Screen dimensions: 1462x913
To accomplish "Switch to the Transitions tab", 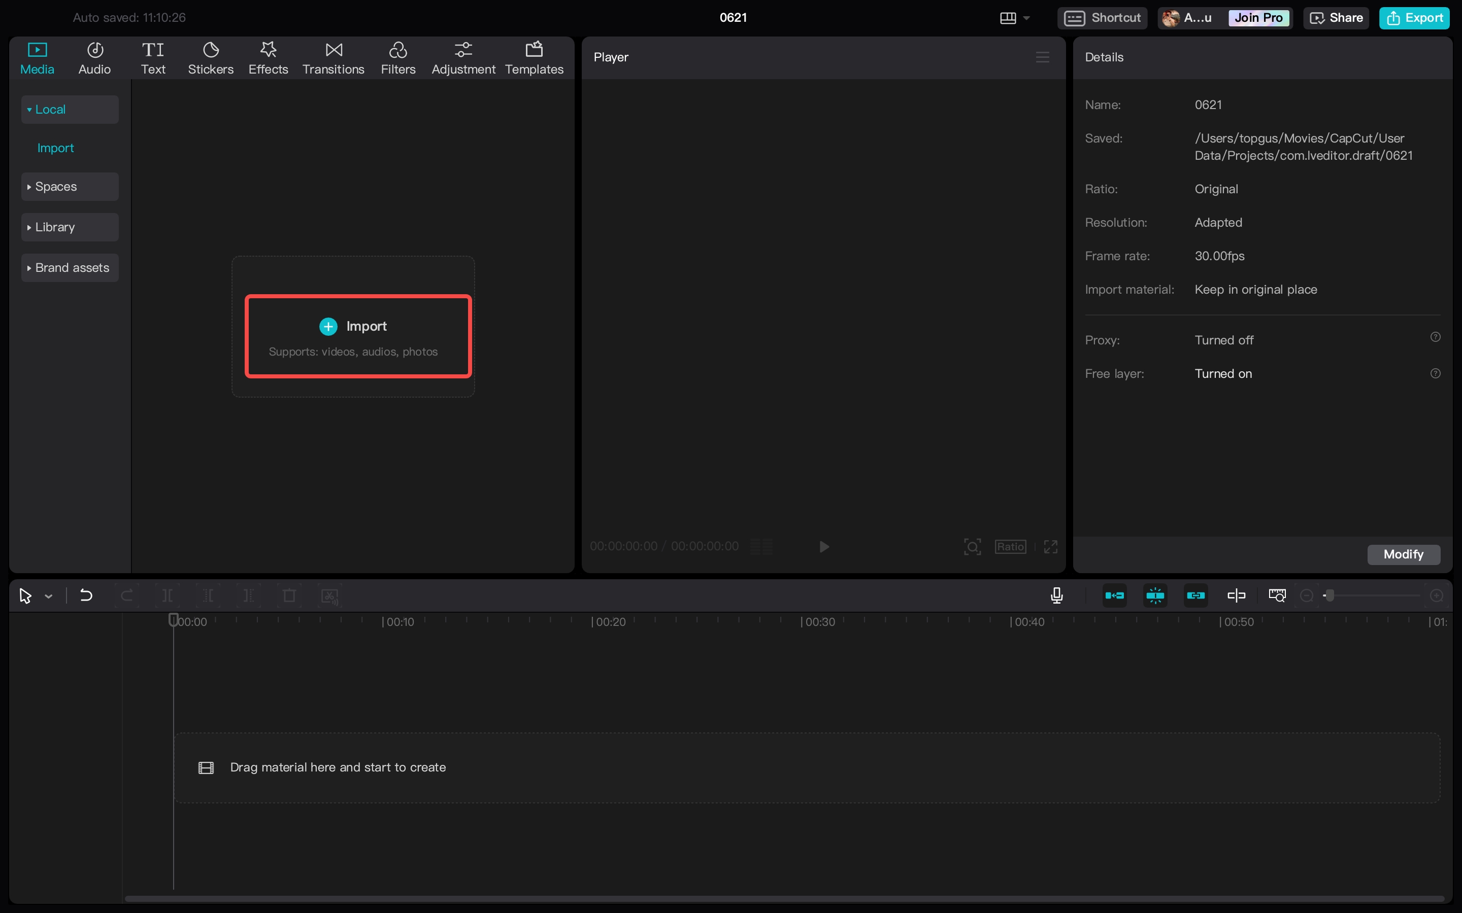I will (x=333, y=58).
